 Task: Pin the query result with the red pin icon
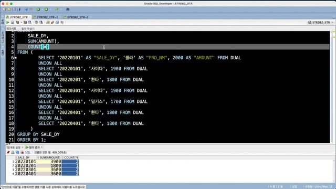pos(8,152)
